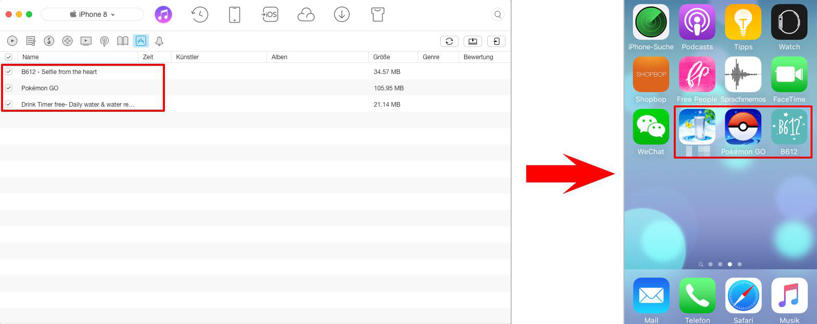Open the move to iOS icon
Screen dimensions: 817x324
pos(270,14)
